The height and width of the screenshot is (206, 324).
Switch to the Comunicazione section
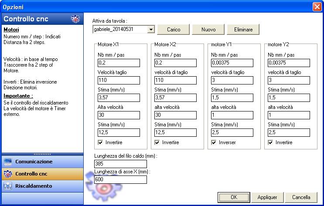[34, 162]
